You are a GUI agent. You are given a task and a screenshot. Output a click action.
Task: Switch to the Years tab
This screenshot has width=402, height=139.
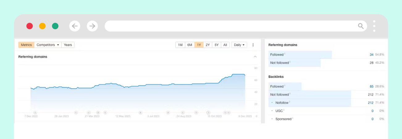[x=68, y=45]
